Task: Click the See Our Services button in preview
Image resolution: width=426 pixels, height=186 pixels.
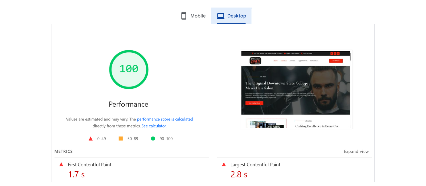Action: pos(254,103)
